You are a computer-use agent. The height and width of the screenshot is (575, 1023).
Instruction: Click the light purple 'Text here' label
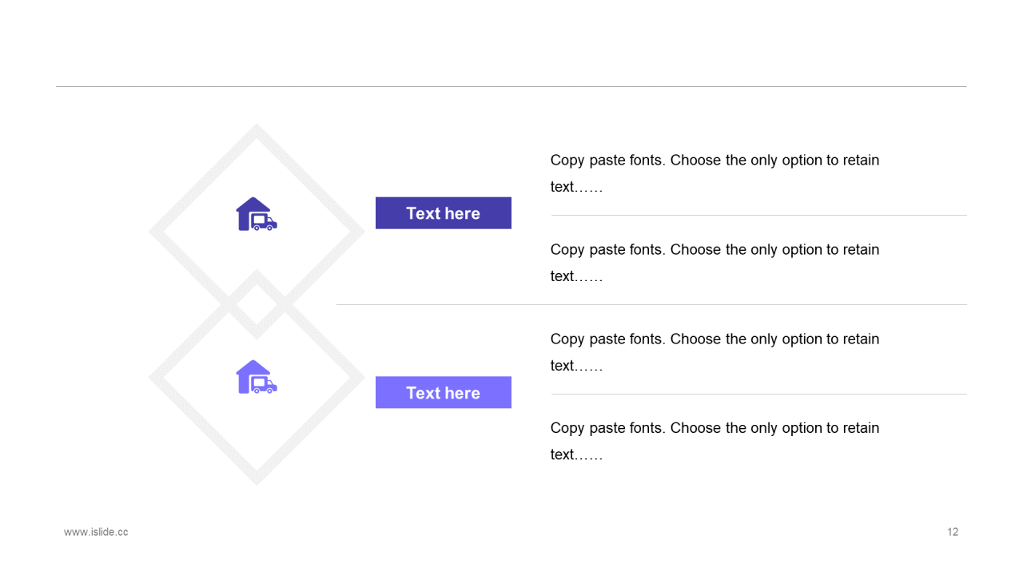pos(444,393)
